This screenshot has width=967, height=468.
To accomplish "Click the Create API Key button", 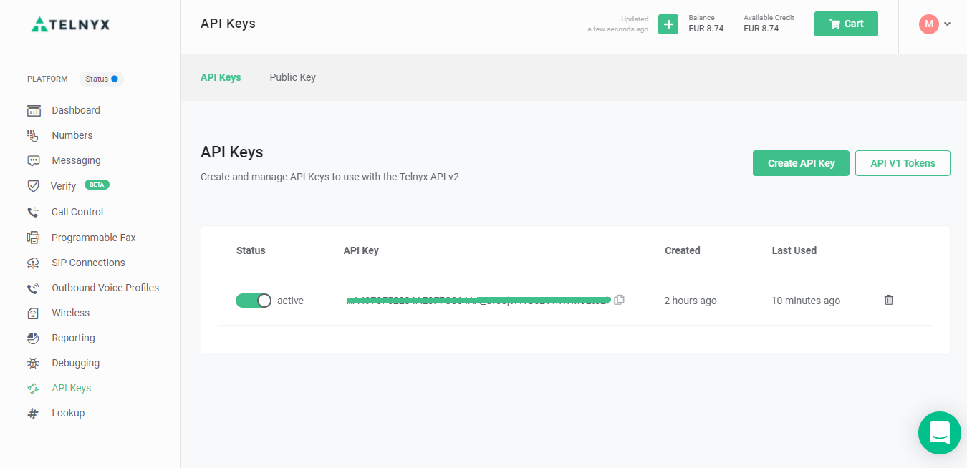I will pos(801,163).
